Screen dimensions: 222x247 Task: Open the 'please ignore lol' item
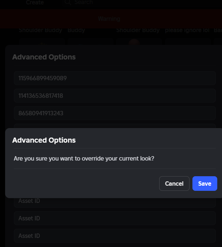click(x=187, y=30)
